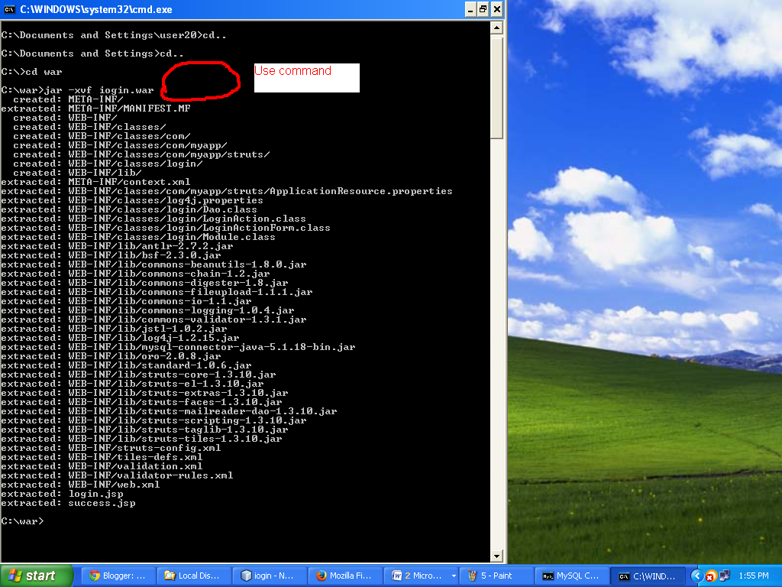Open the Windows Start menu

[x=37, y=576]
